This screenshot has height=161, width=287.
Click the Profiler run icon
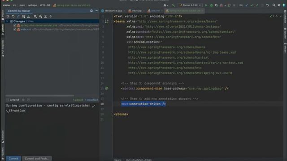pyautogui.click(x=221, y=5)
